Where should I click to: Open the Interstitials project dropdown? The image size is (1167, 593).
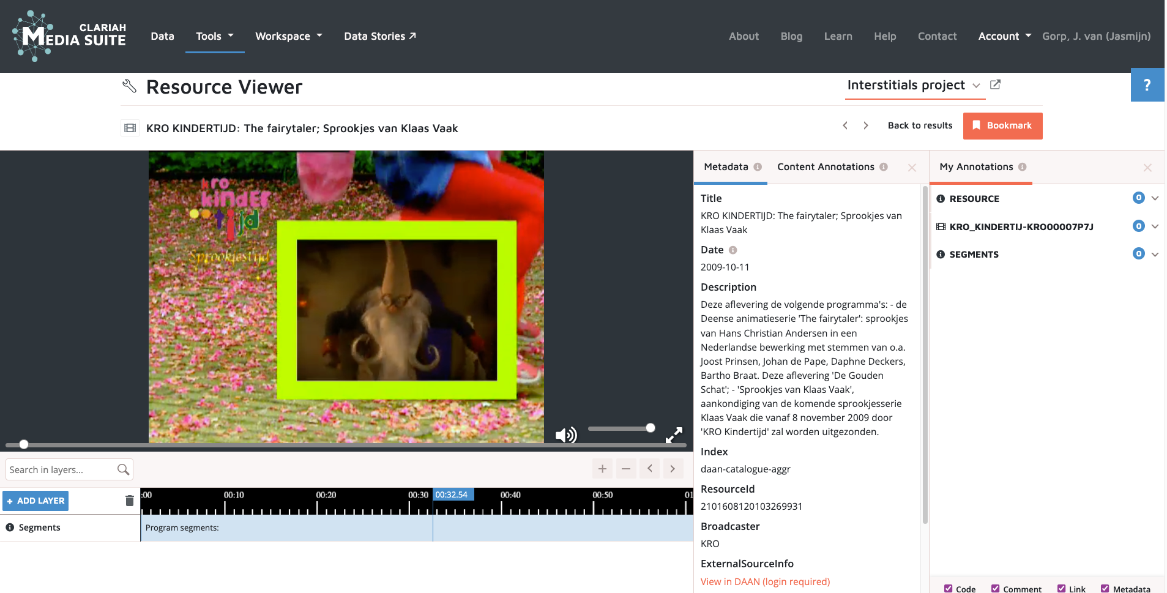(976, 86)
